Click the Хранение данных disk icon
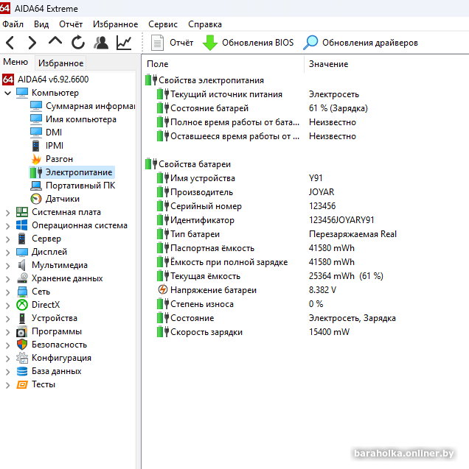This screenshot has width=469, height=469. pos(22,278)
